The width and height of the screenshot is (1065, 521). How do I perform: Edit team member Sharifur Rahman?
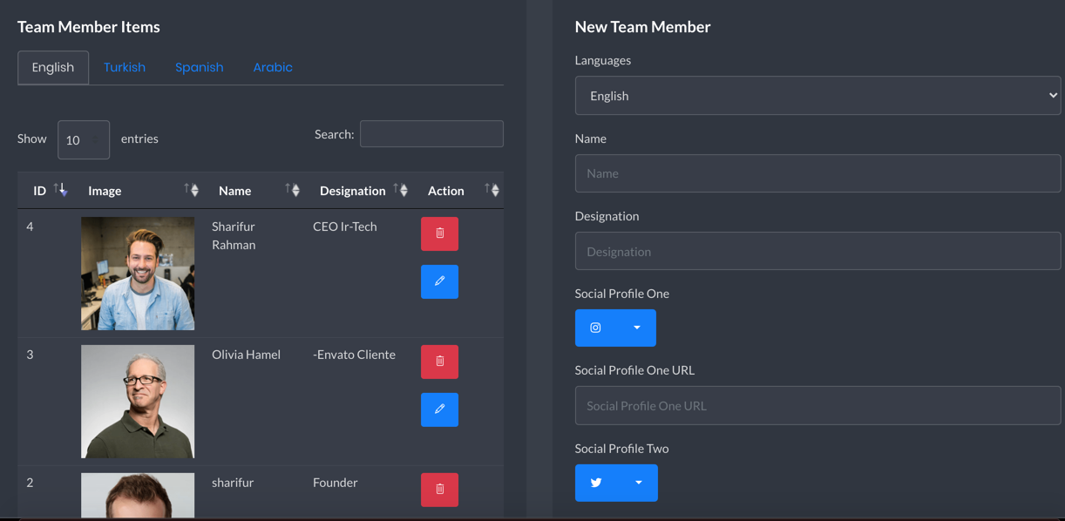(x=439, y=281)
